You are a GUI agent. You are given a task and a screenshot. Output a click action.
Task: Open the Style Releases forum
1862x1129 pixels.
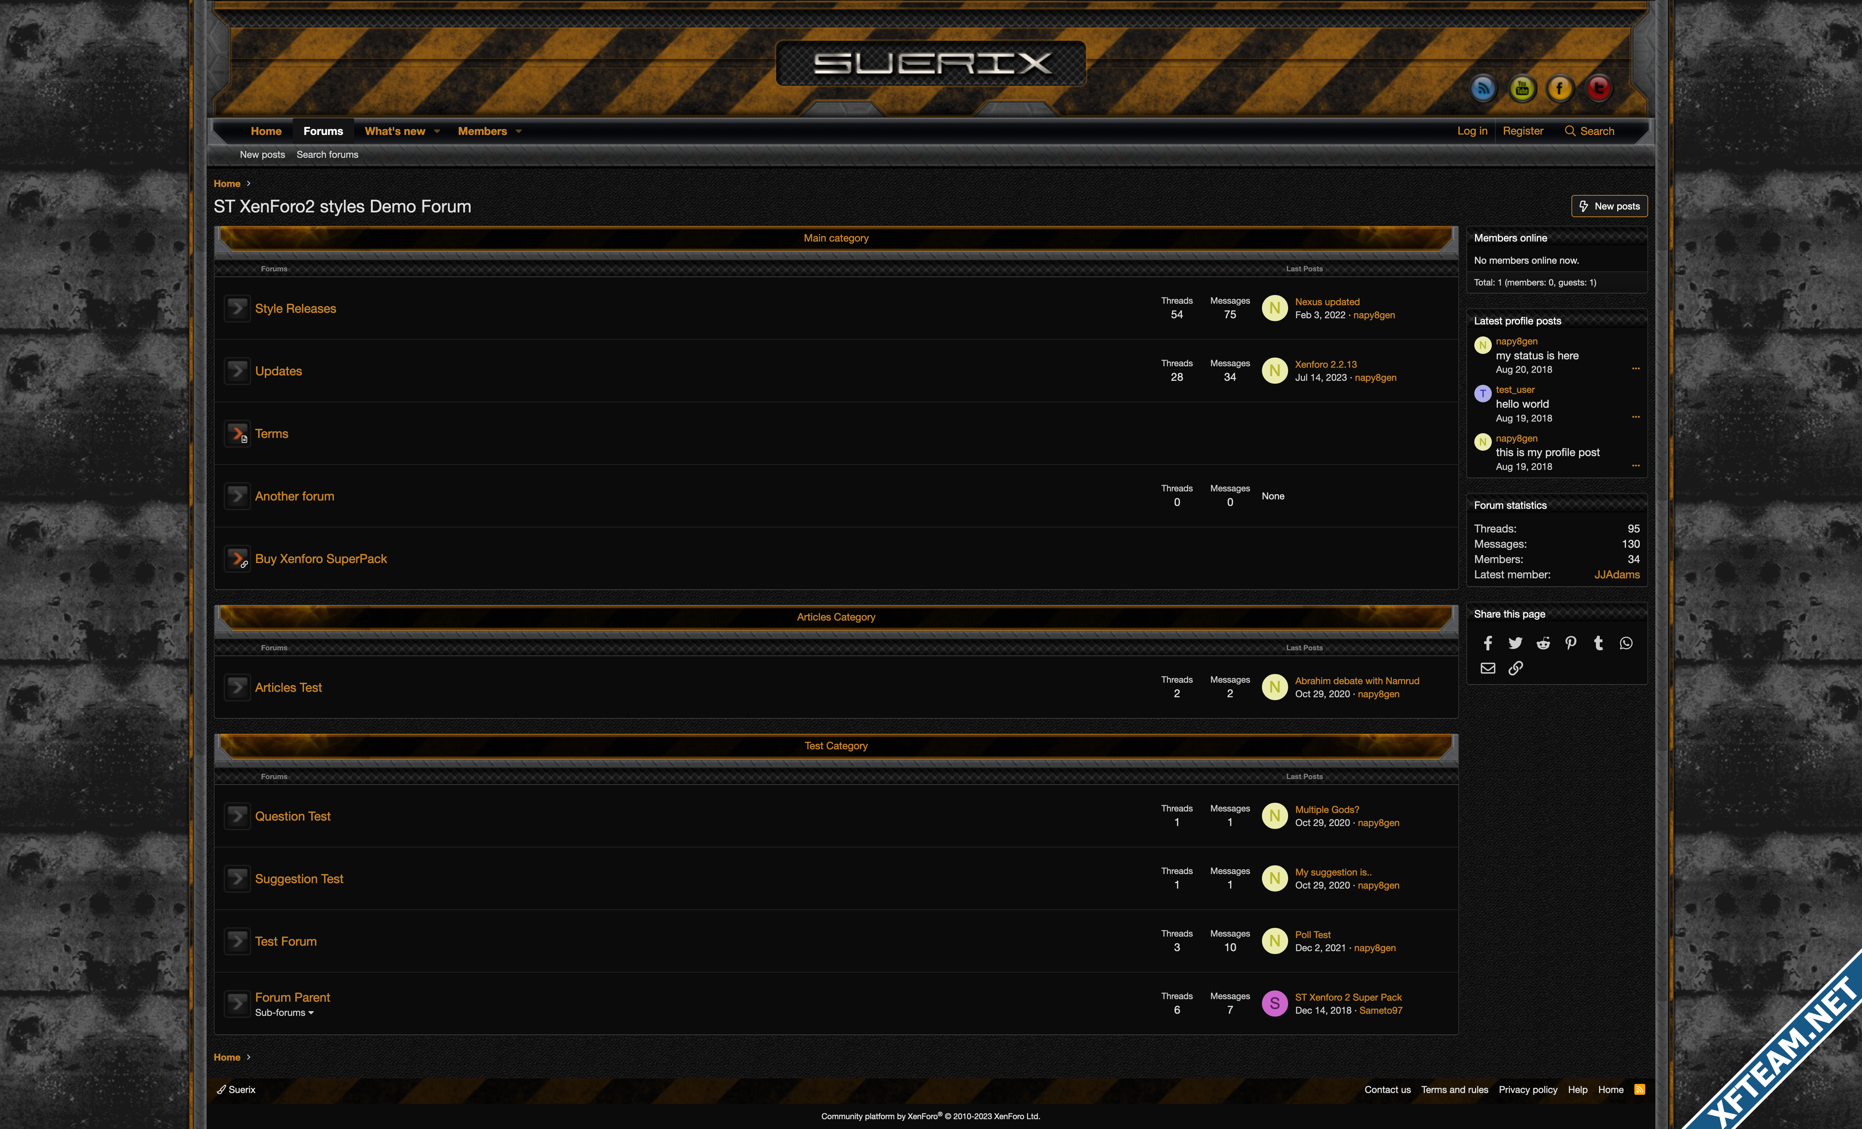pyautogui.click(x=295, y=308)
